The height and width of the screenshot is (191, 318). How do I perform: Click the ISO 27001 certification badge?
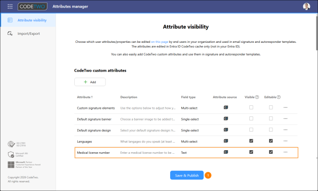(x=17, y=144)
